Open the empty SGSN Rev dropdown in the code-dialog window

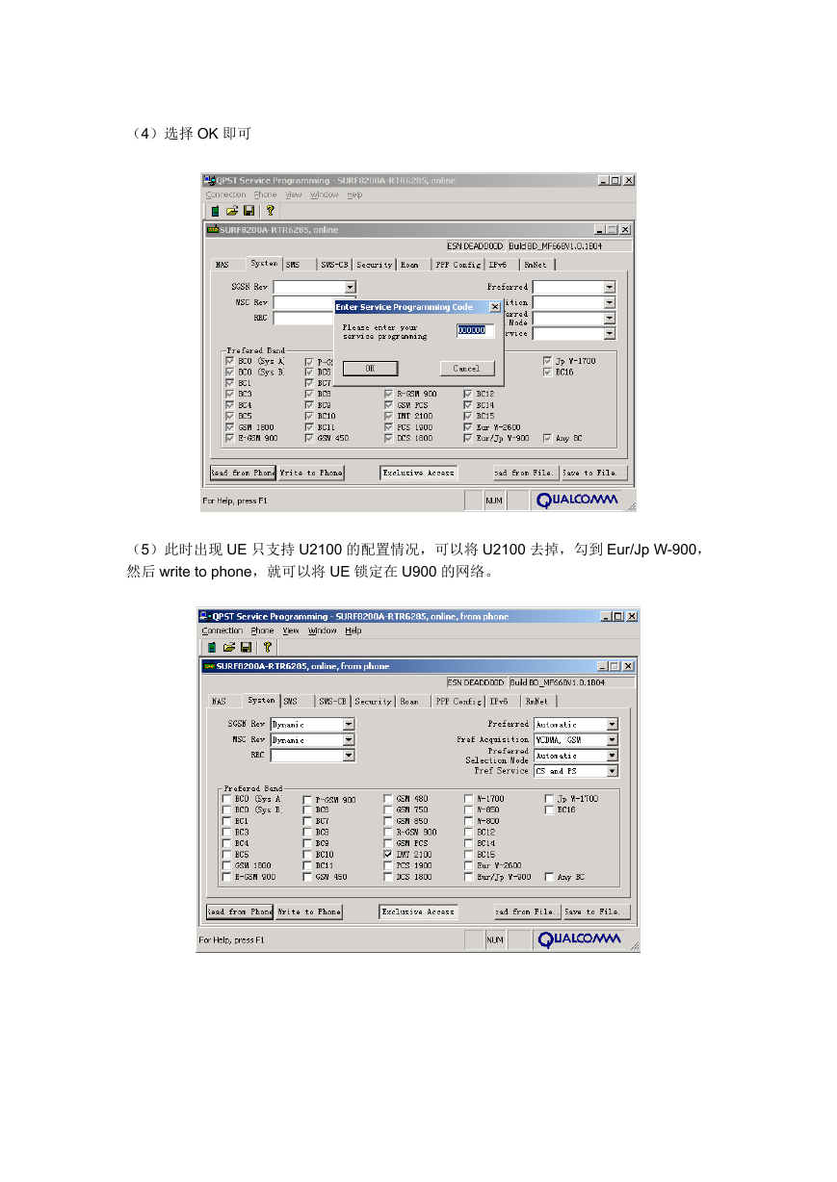pyautogui.click(x=351, y=287)
